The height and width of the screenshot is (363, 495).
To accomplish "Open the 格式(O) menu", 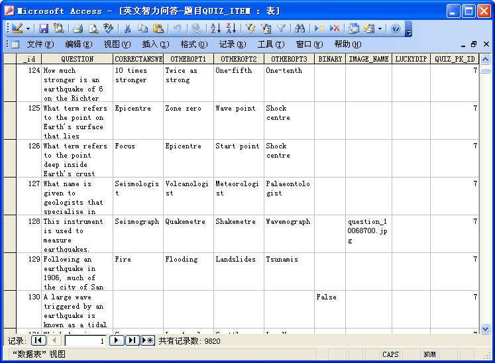I will coord(194,44).
